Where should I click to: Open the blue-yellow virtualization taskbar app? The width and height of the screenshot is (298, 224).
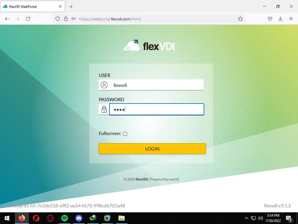tap(107, 218)
